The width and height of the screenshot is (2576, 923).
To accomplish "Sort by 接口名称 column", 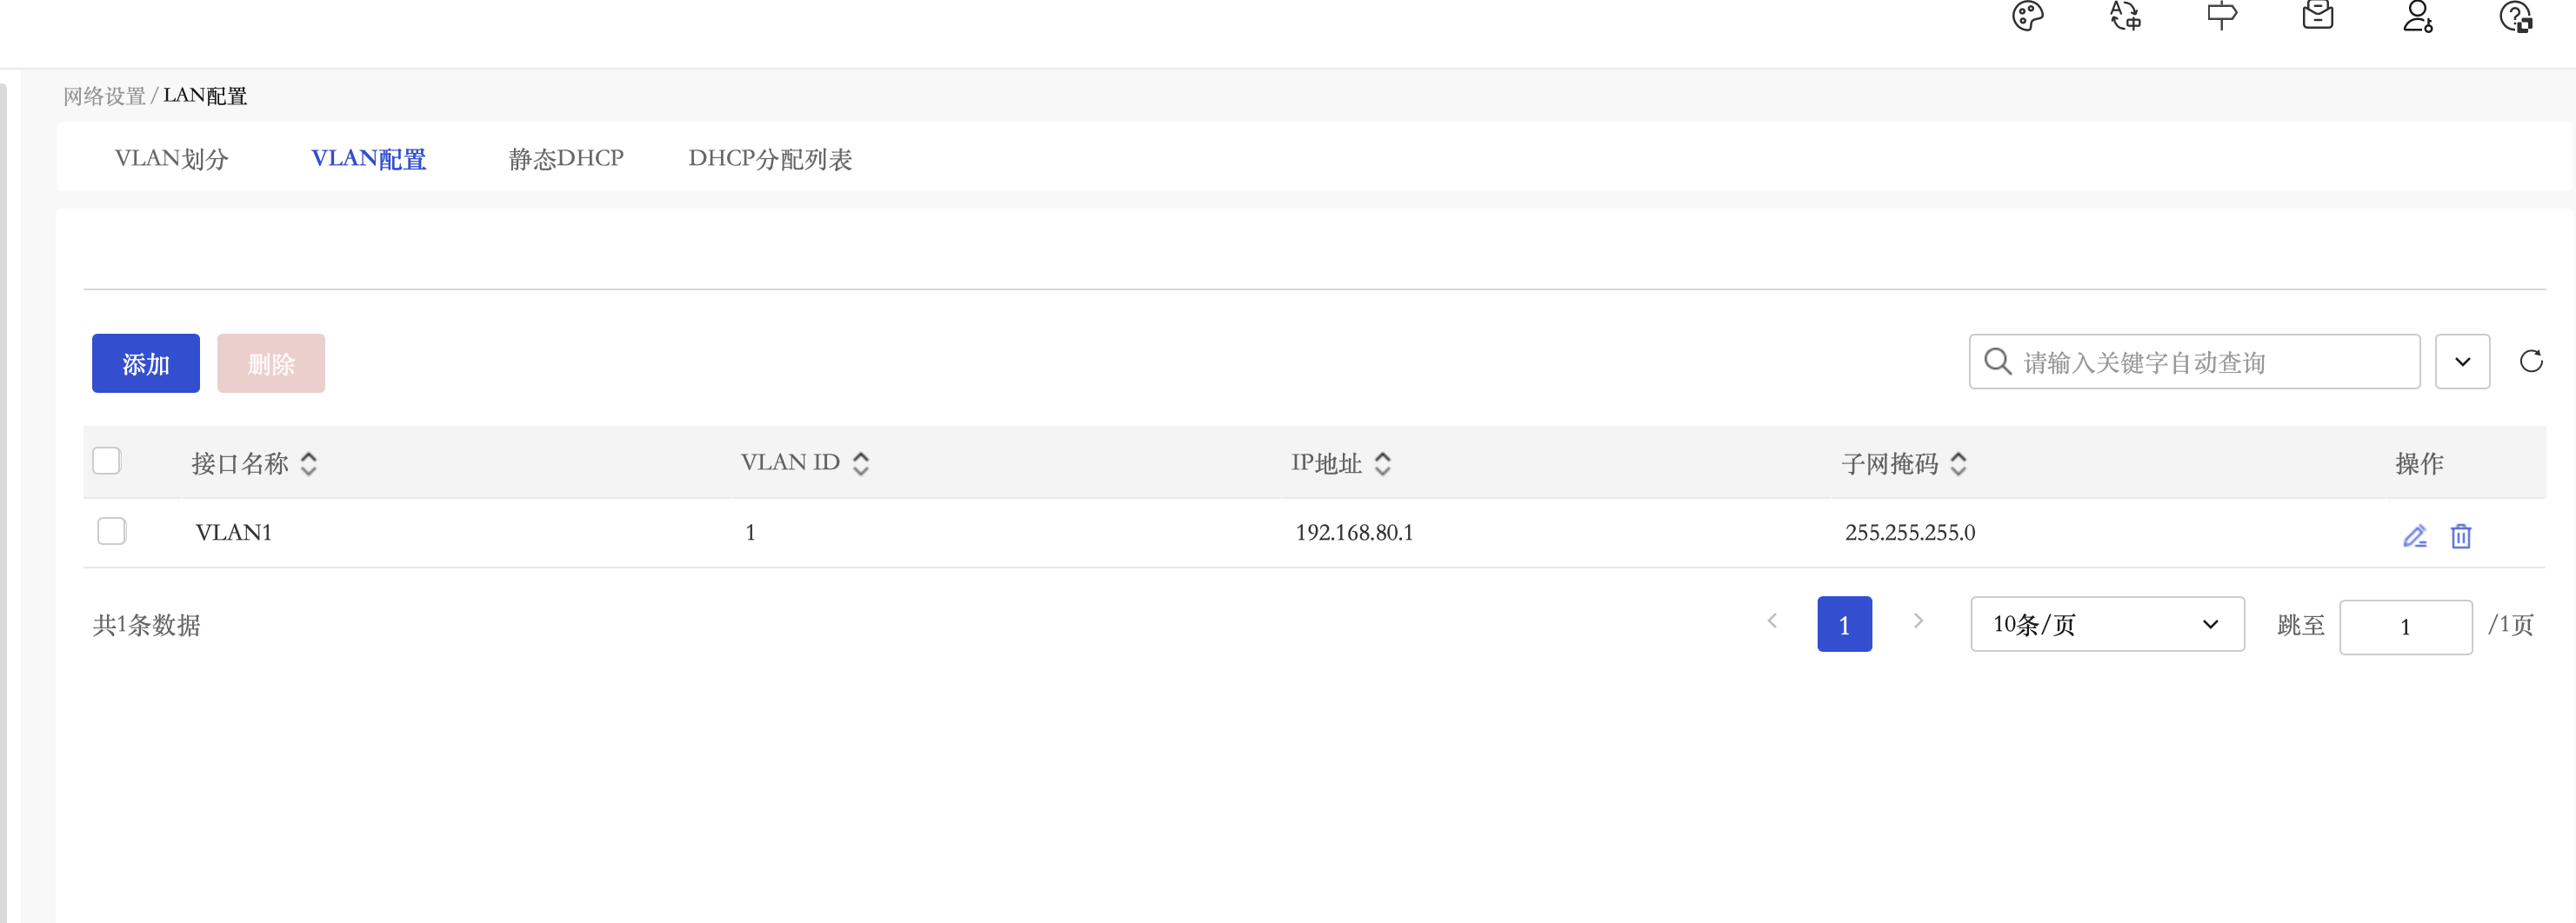I will point(309,463).
